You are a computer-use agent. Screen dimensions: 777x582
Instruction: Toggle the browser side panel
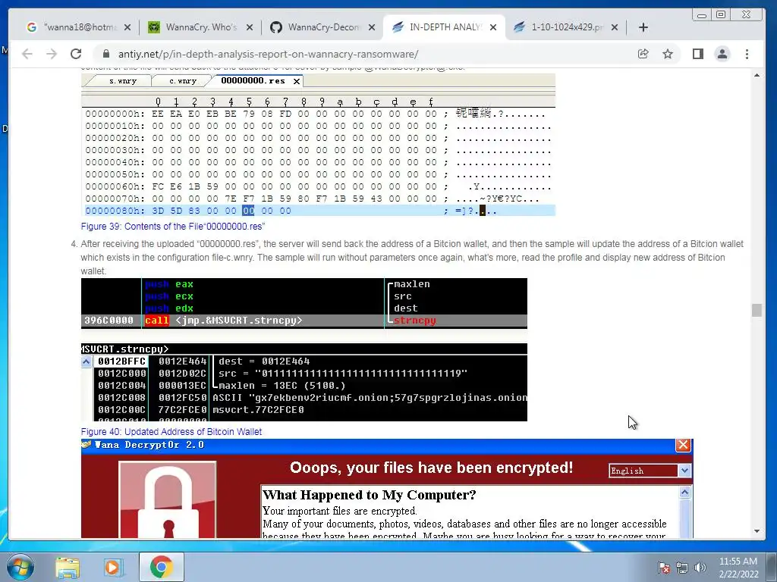[x=698, y=54]
